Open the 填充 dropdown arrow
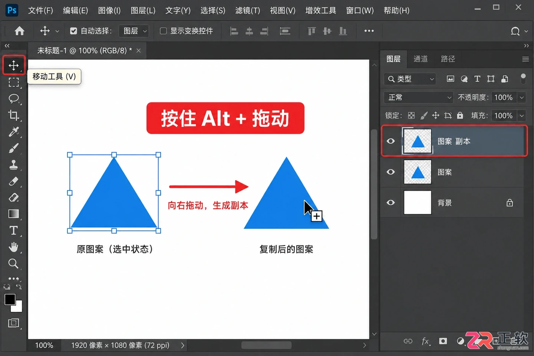 (x=522, y=116)
